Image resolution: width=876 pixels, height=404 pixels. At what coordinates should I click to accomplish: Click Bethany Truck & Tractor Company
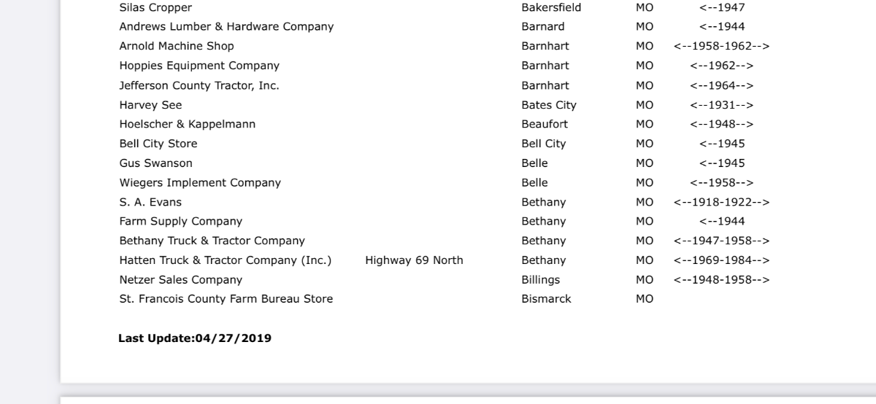point(212,241)
